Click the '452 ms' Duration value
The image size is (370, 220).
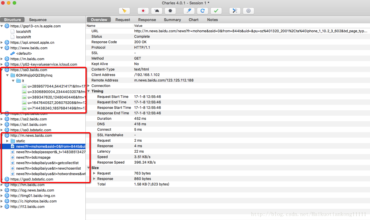tap(140, 118)
